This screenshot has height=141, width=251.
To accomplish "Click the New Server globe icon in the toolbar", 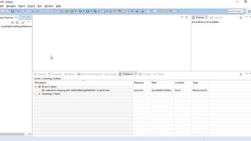I will tap(111, 11).
